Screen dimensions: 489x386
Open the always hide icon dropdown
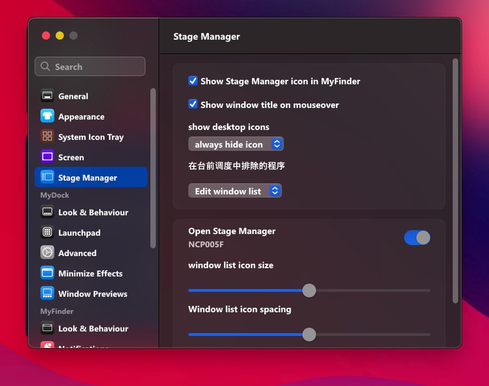pyautogui.click(x=236, y=144)
